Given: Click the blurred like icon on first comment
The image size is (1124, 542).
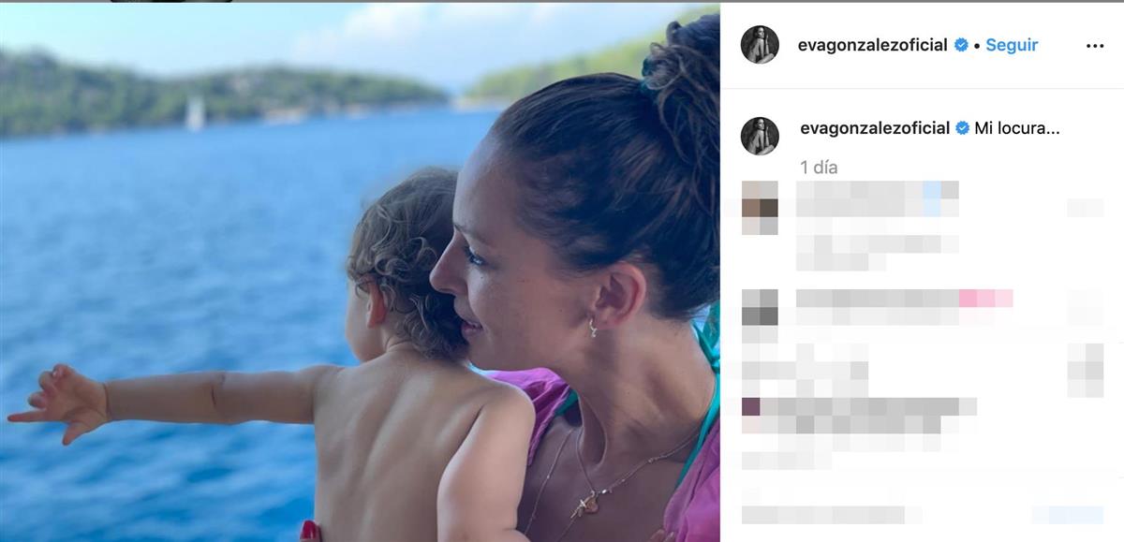Looking at the screenshot, I should [x=1085, y=208].
